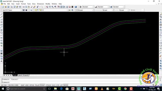Select the Spline draw tool
162x91 pixels.
click(x=2, y=35)
